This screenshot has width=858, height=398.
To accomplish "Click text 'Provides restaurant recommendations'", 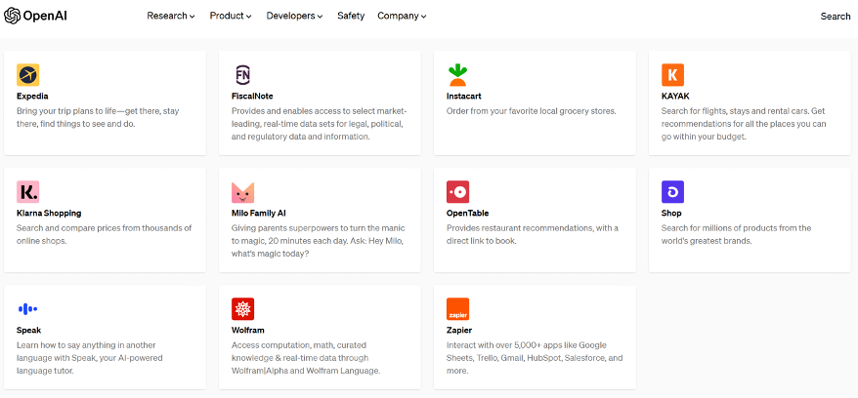I will pos(518,227).
